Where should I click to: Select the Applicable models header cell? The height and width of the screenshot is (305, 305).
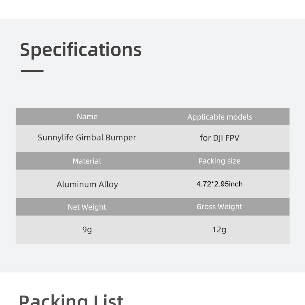coord(219,117)
